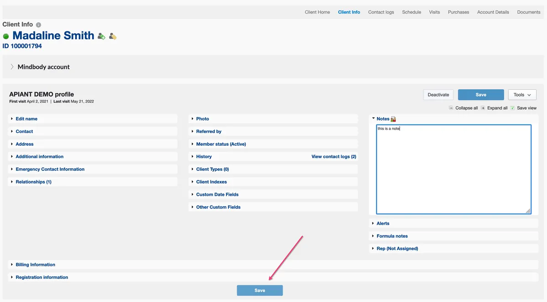The width and height of the screenshot is (547, 302).
Task: Click the Deactivate button
Action: pyautogui.click(x=439, y=95)
